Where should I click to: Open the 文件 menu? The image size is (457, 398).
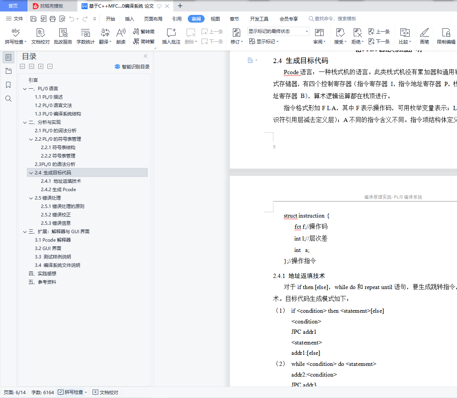click(15, 19)
